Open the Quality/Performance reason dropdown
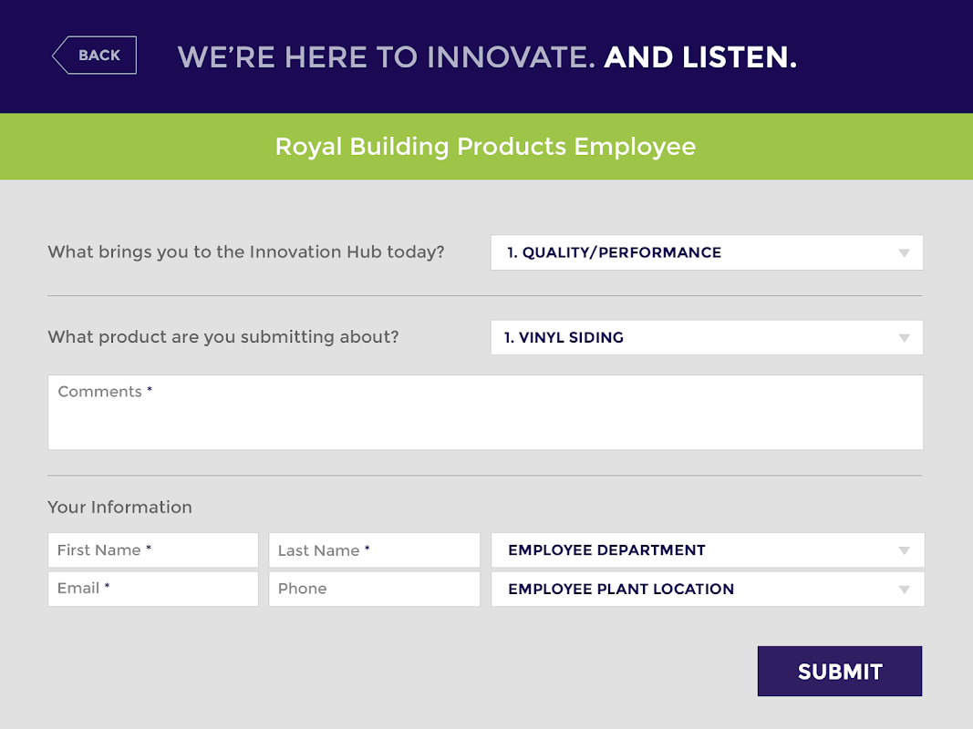Image resolution: width=973 pixels, height=729 pixels. coord(707,252)
